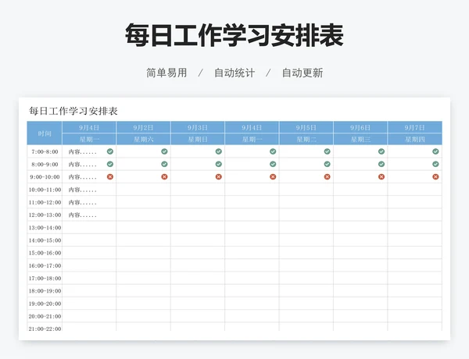Click the 简单易用 subtitle text
The height and width of the screenshot is (359, 469).
166,73
